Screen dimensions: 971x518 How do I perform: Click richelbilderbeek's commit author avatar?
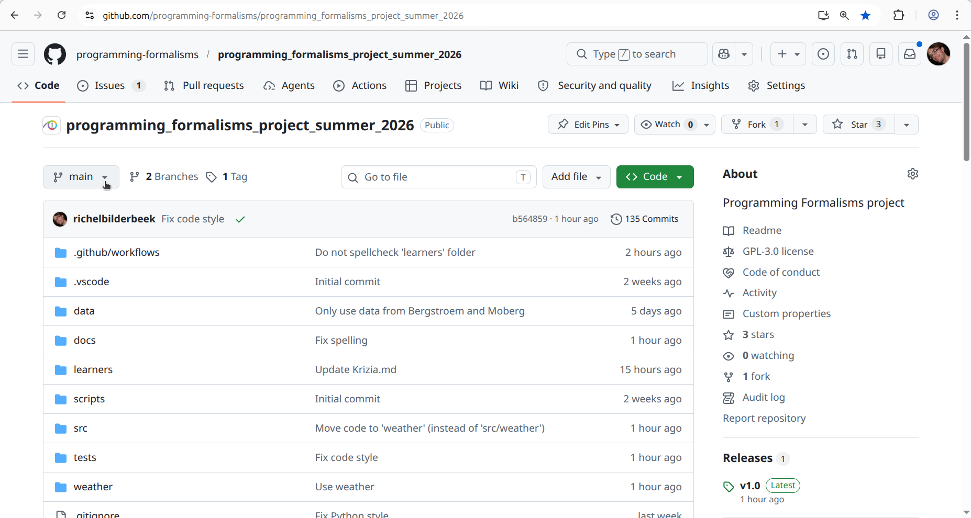click(60, 219)
